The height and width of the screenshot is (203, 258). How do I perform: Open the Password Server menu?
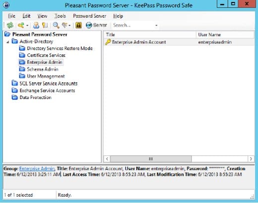pyautogui.click(x=89, y=16)
